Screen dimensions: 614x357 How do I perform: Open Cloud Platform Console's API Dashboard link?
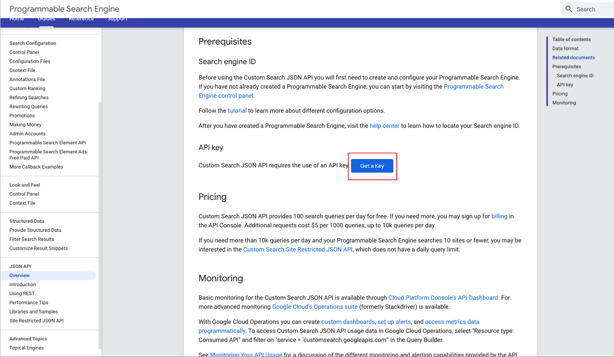(443, 298)
